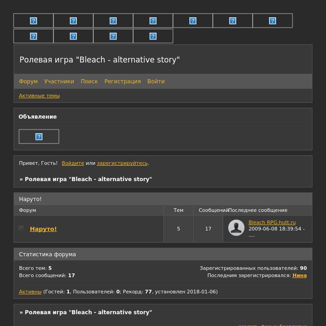Click the Объявление heading
This screenshot has height=326, width=326.
pyautogui.click(x=38, y=117)
